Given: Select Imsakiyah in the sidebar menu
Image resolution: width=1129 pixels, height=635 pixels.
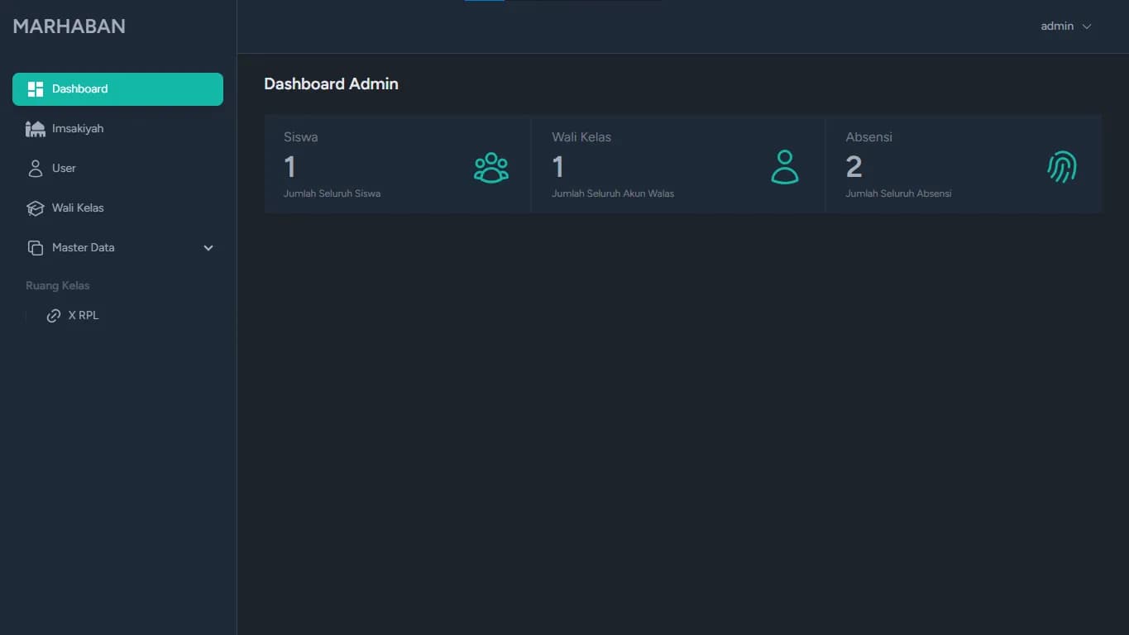Looking at the screenshot, I should coord(78,129).
